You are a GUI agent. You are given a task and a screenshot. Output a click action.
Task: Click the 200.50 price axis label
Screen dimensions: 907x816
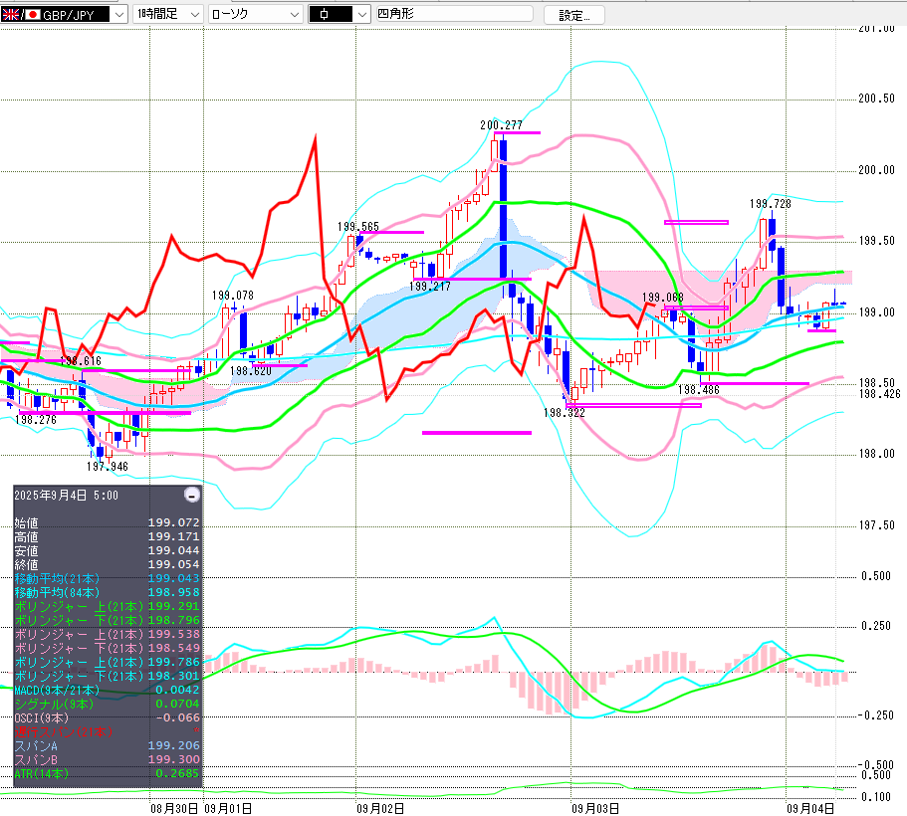coord(876,99)
